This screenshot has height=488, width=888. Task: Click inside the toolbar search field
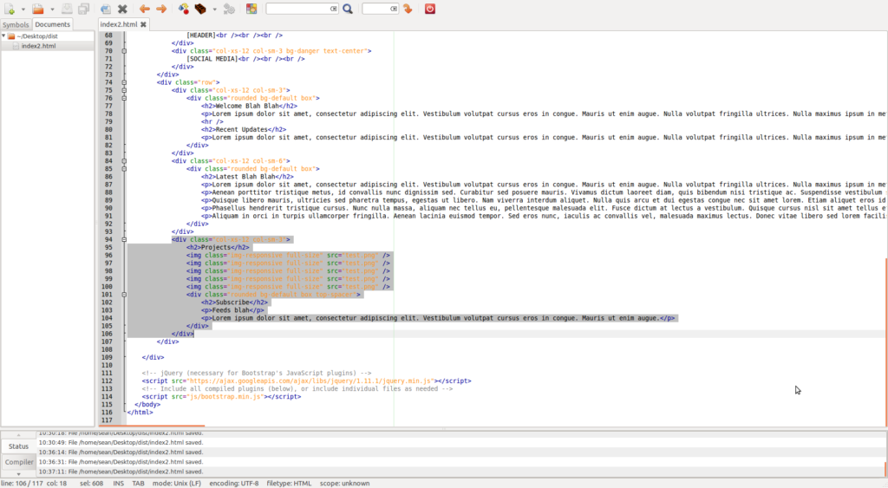pos(298,9)
